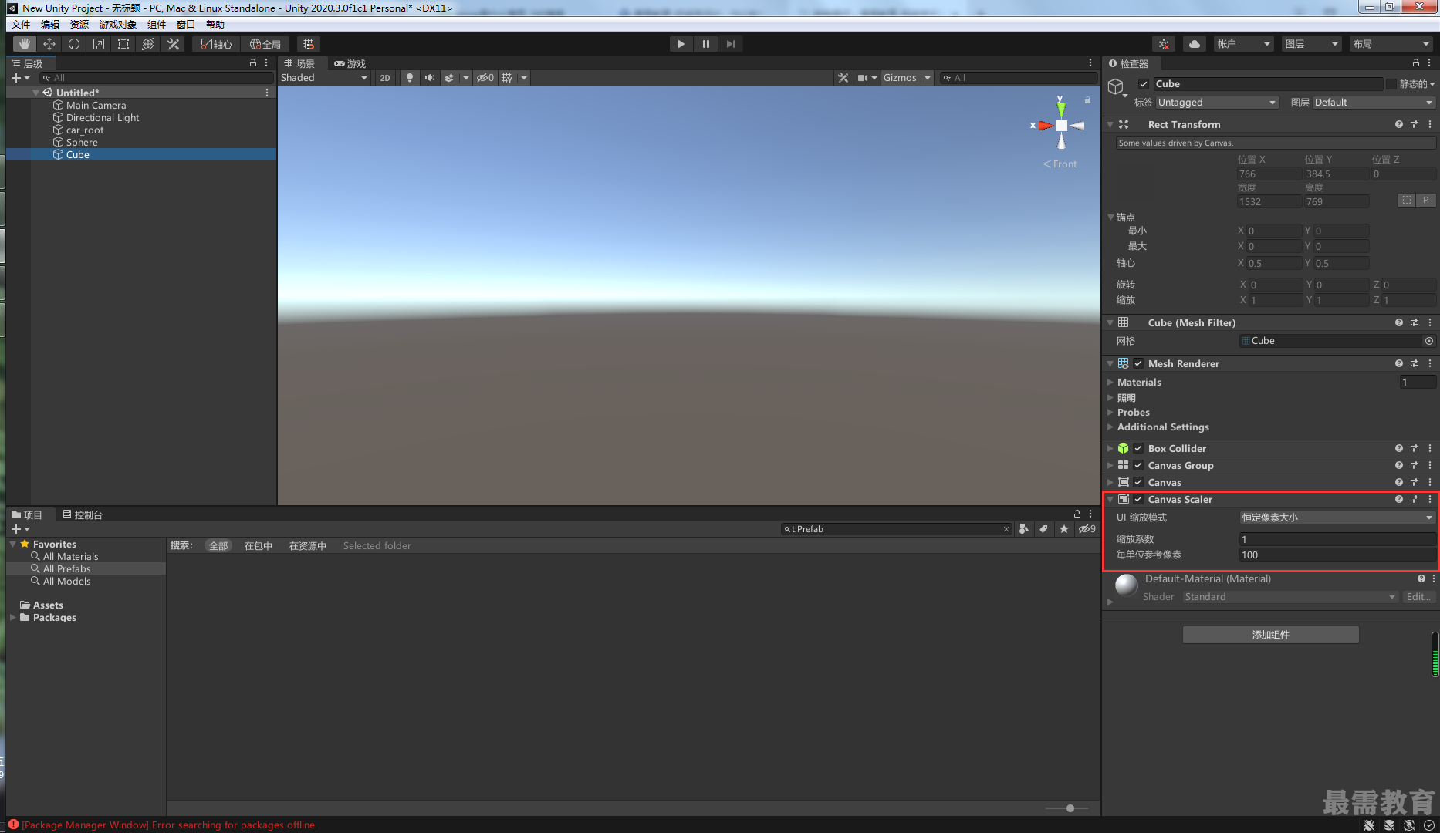The height and width of the screenshot is (833, 1440).
Task: Select the car_root object
Action: point(85,130)
